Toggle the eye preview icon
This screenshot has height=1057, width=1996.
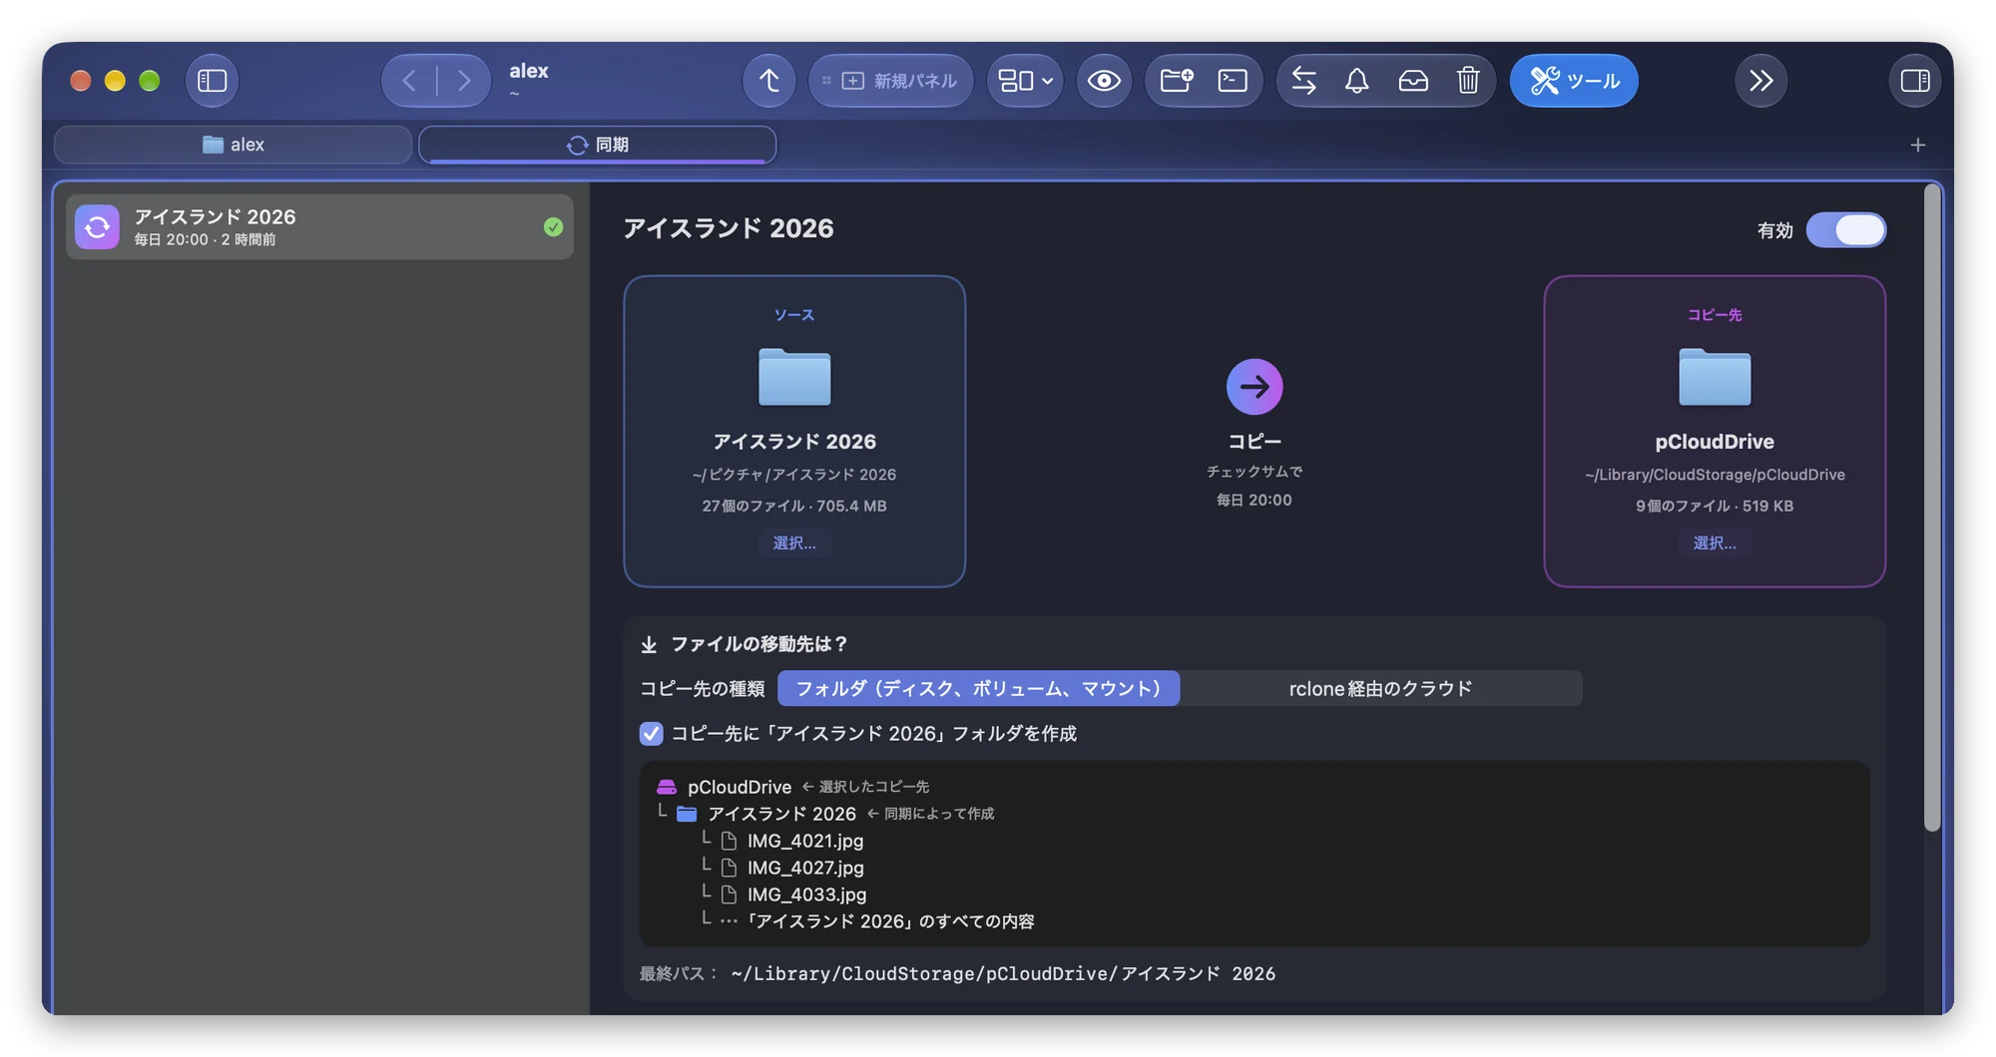1104,81
